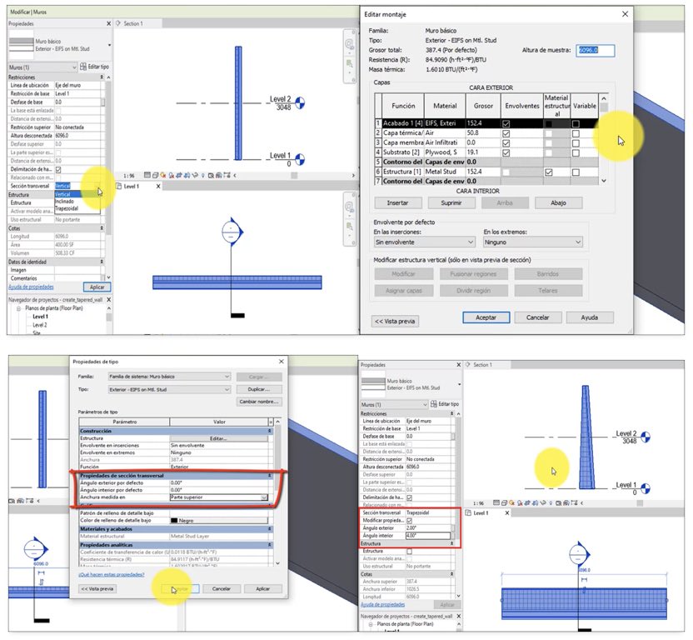Click Crop View icon in top-left screenshot's view bar
Image resolution: width=693 pixels, height=640 pixels.
point(179,175)
